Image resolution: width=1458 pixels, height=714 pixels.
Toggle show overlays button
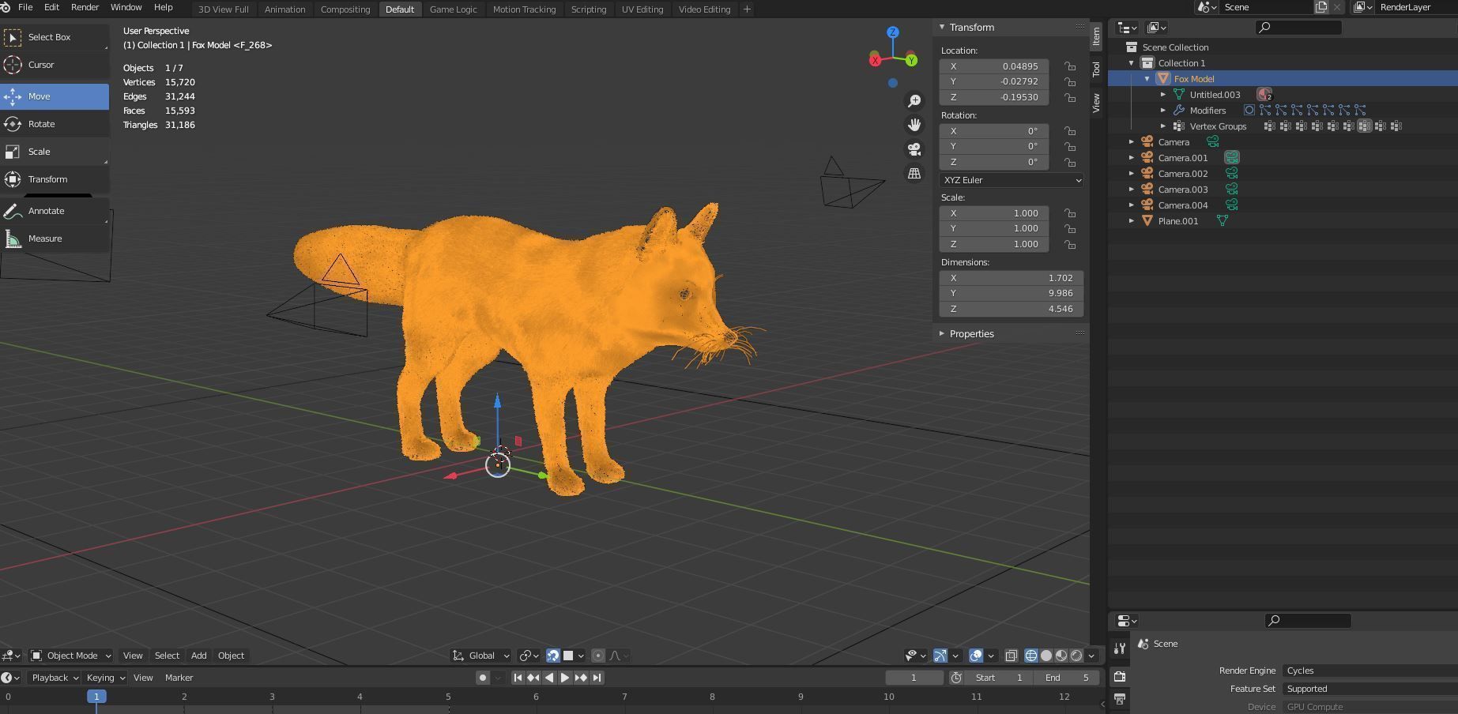click(x=976, y=656)
